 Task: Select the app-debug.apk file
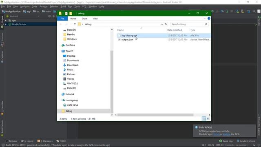coord(129,36)
